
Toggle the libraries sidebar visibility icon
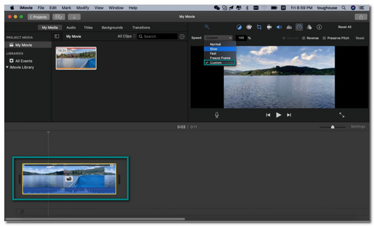click(57, 37)
